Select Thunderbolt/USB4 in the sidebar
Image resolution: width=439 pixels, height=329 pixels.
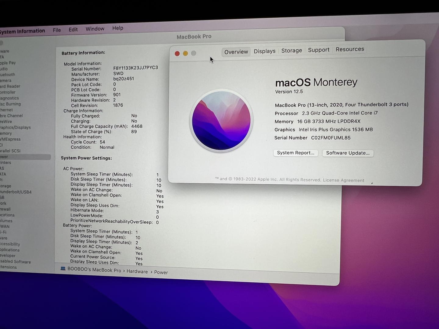pyautogui.click(x=16, y=192)
